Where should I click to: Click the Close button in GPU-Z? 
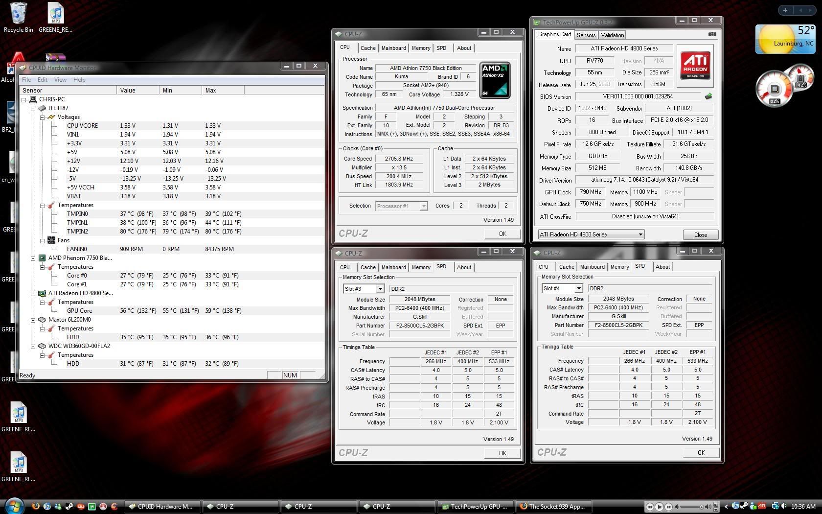pyautogui.click(x=701, y=235)
